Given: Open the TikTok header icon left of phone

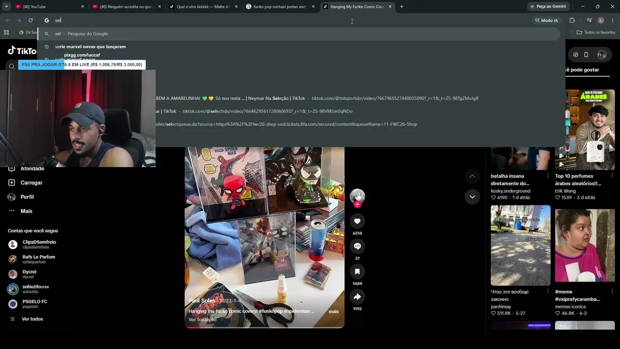Looking at the screenshot, I should (575, 55).
